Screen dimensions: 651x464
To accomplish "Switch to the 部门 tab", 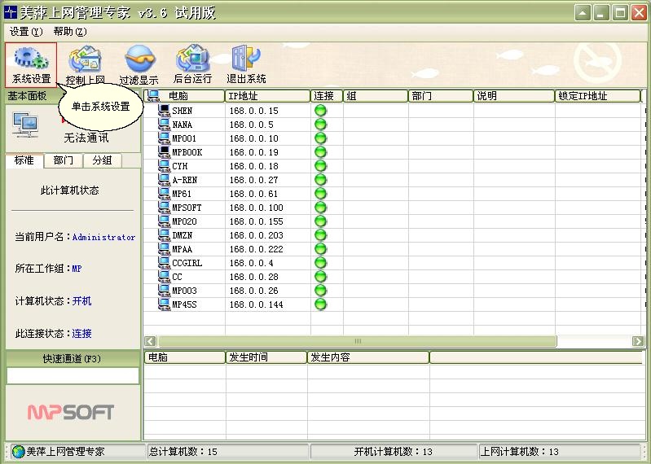I will (x=63, y=160).
